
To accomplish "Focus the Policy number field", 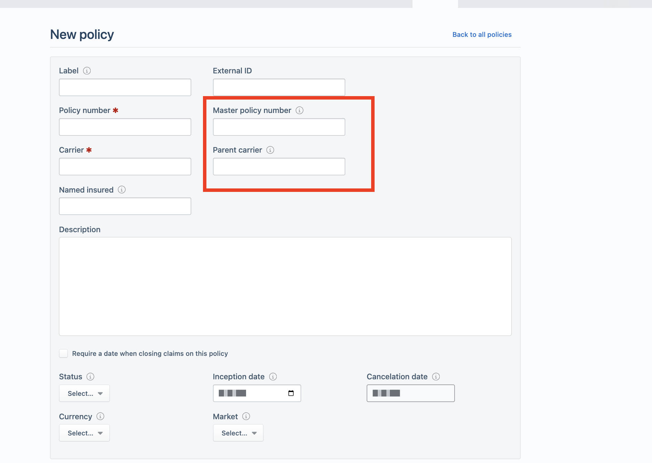I will (x=125, y=127).
